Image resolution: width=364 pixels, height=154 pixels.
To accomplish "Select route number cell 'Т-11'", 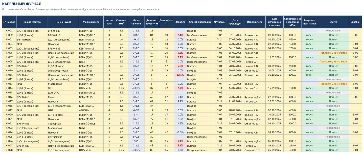I will coord(220,88).
